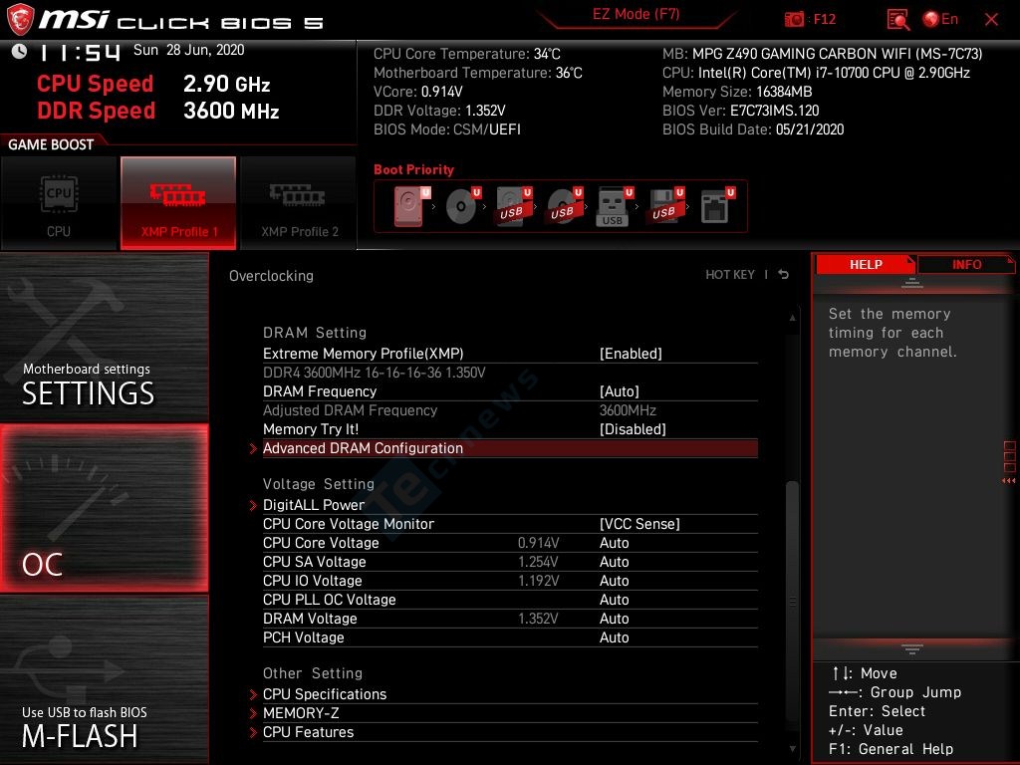The width and height of the screenshot is (1020, 765).
Task: Click the GAME BOOST label tab
Action: (51, 144)
